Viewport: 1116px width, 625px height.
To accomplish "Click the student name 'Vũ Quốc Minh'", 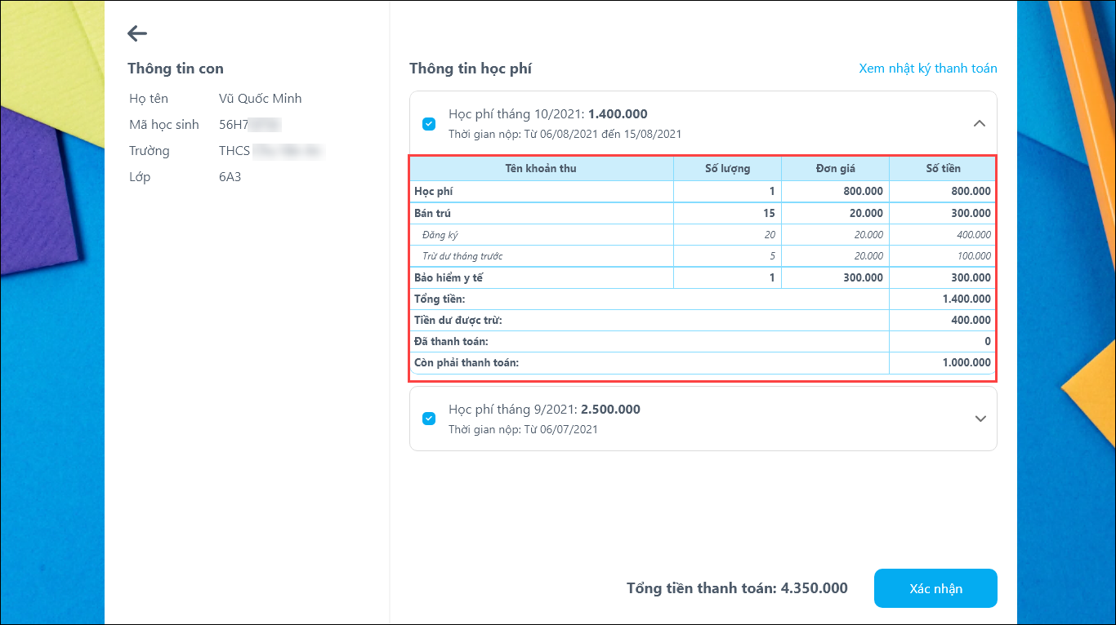I will coord(261,99).
